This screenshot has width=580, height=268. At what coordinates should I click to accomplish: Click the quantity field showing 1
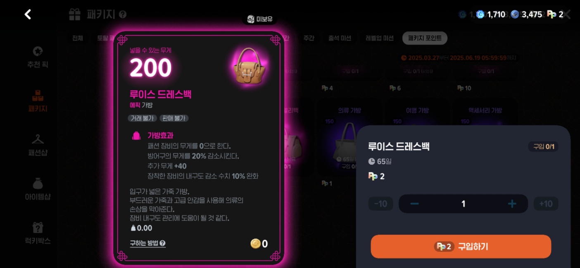[x=463, y=203]
